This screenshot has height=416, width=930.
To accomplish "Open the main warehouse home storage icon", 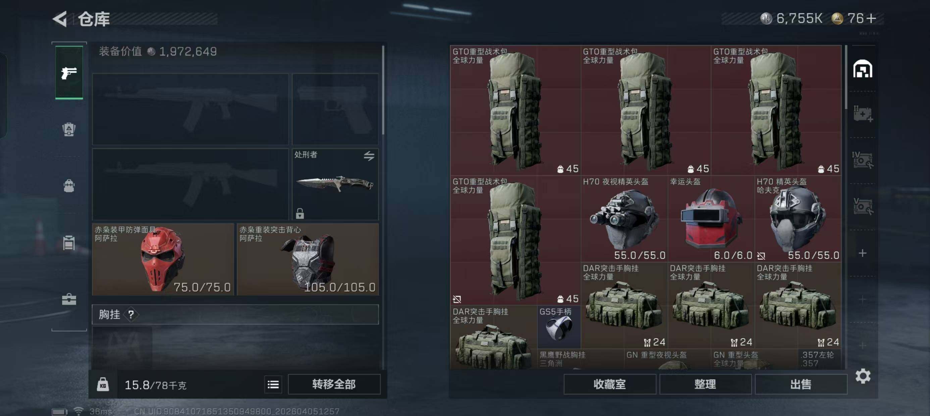I will point(863,69).
